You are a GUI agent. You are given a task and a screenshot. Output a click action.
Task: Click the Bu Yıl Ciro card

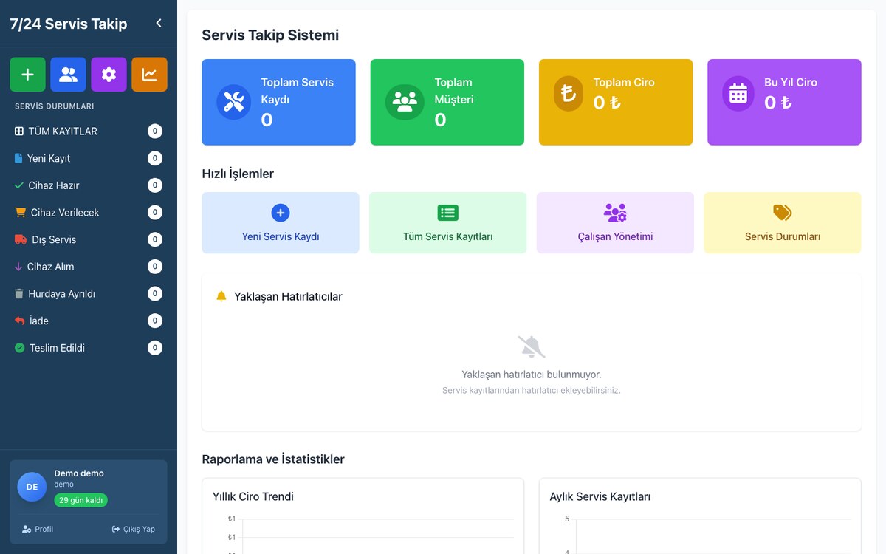coord(784,102)
